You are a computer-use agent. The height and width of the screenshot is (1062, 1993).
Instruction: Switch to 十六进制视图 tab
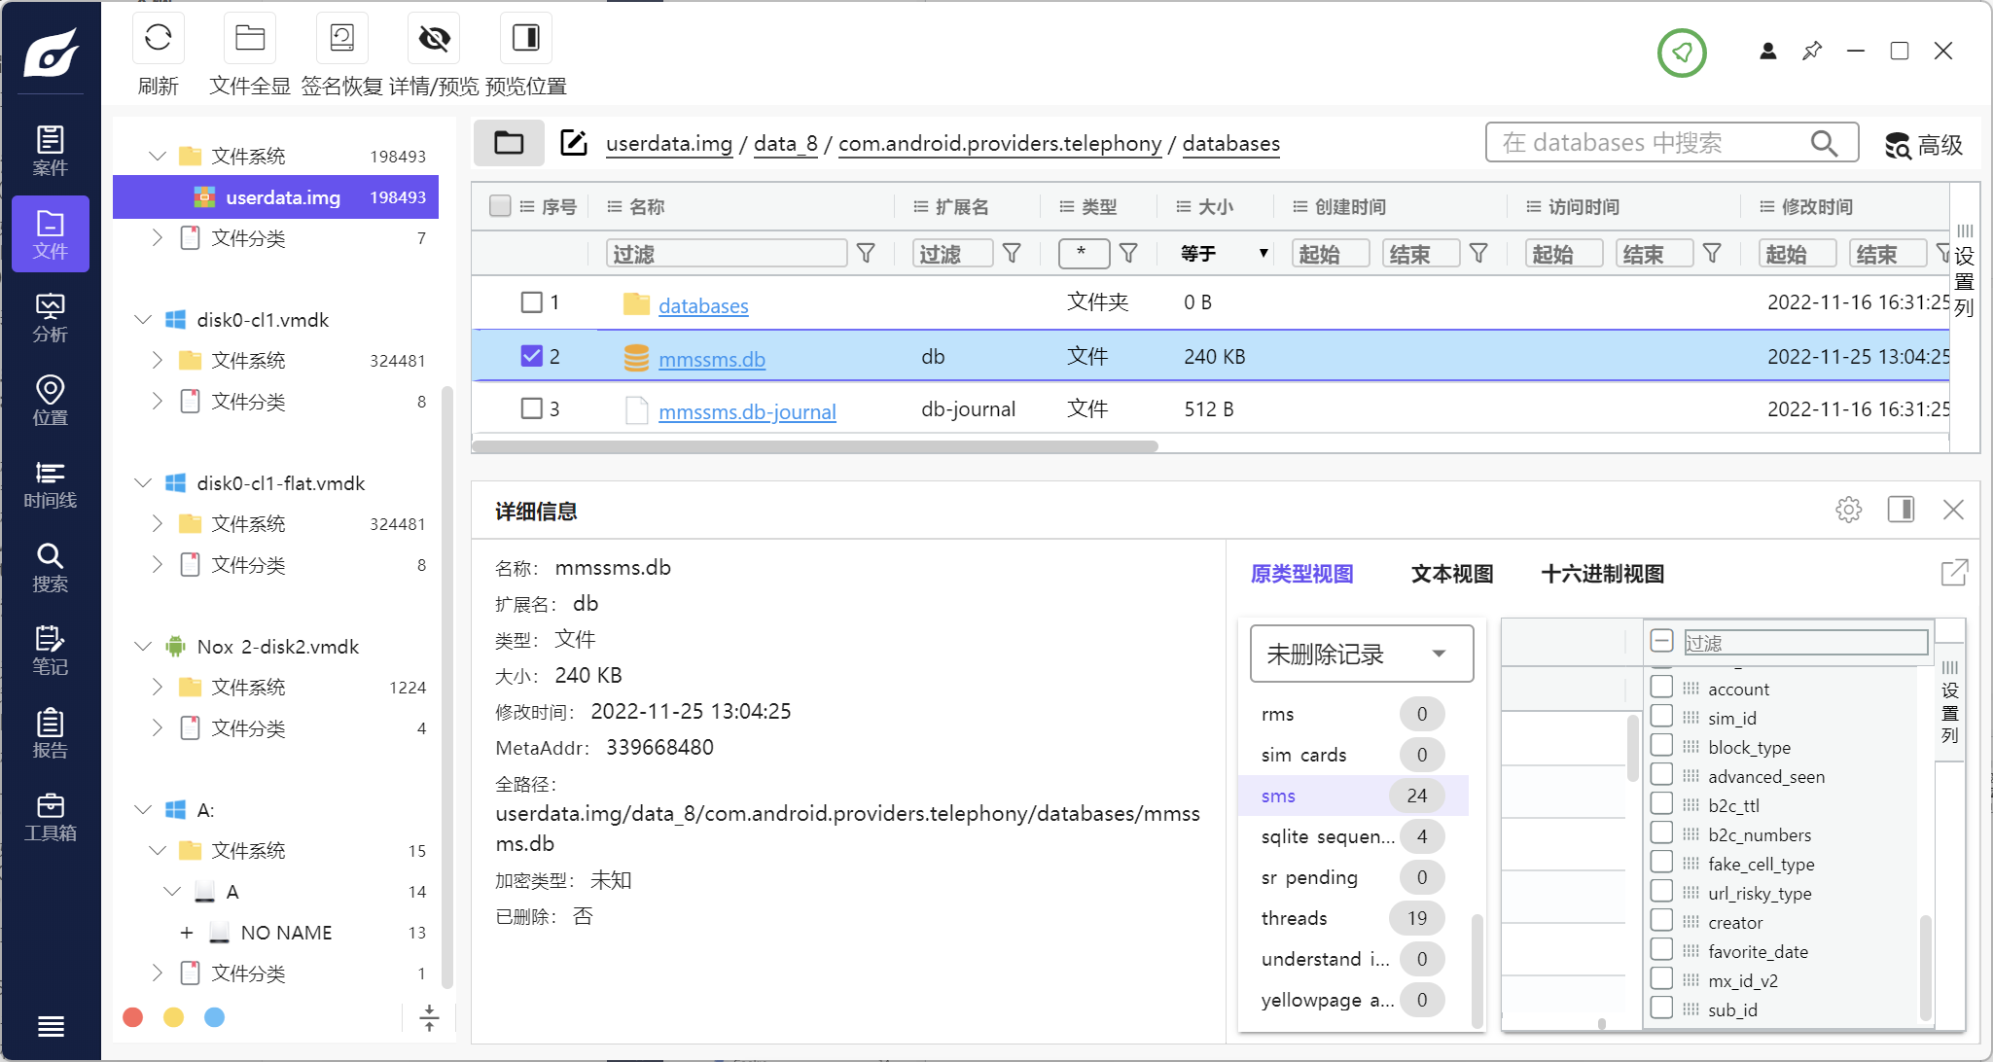[x=1603, y=574]
